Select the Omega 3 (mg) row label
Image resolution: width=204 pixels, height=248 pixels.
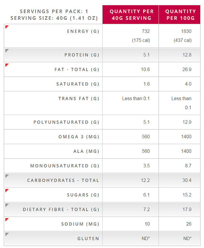point(78,137)
